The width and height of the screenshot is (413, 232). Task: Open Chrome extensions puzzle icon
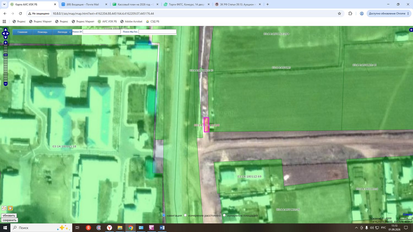point(350,13)
